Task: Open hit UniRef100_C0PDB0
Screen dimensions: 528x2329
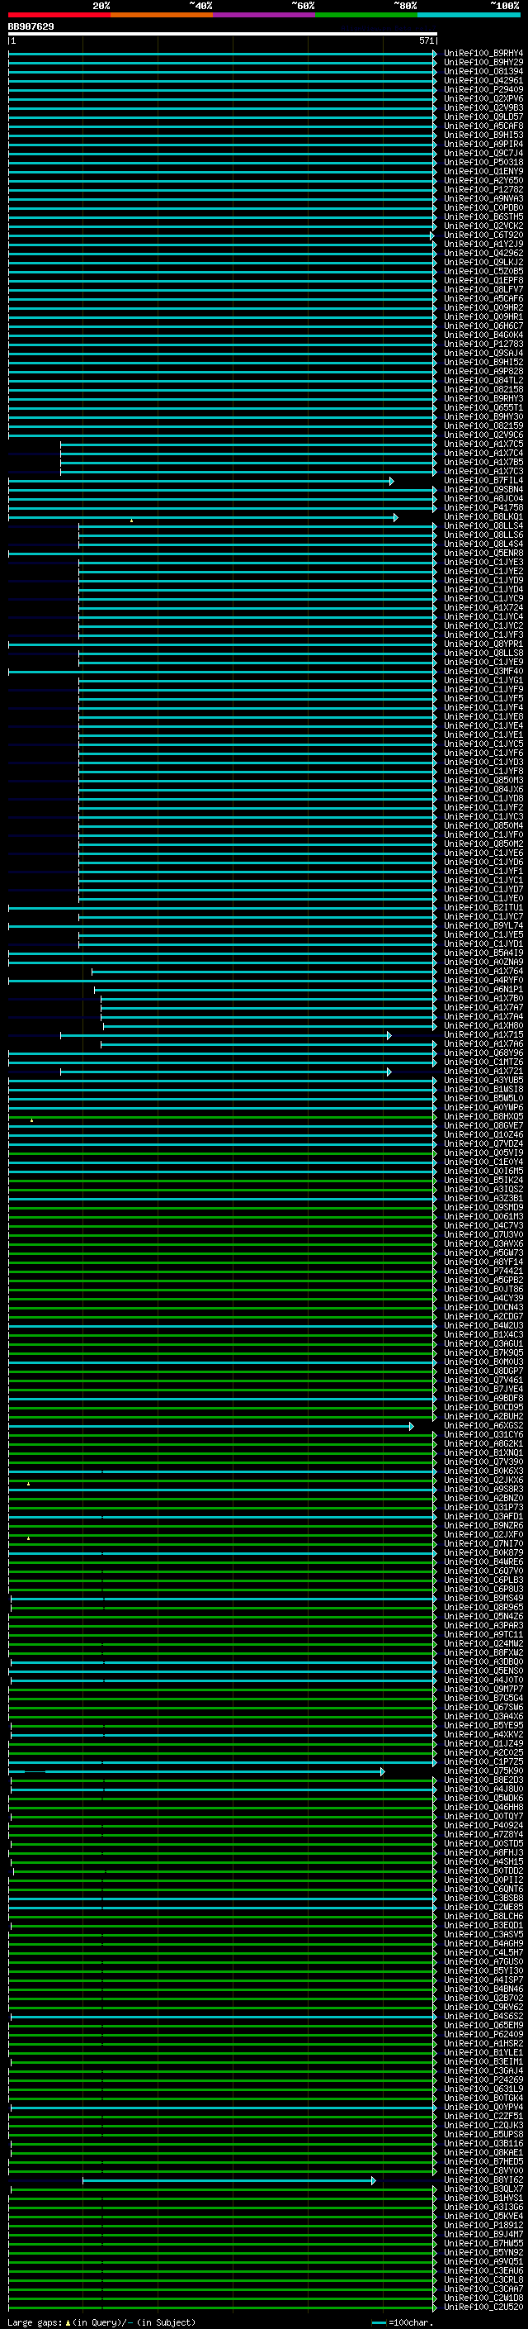Action: 483,208
